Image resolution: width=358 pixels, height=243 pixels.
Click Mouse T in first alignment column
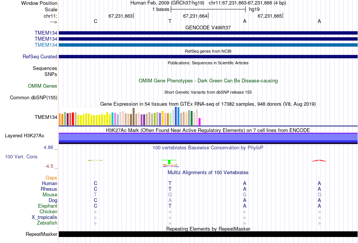click(95, 195)
